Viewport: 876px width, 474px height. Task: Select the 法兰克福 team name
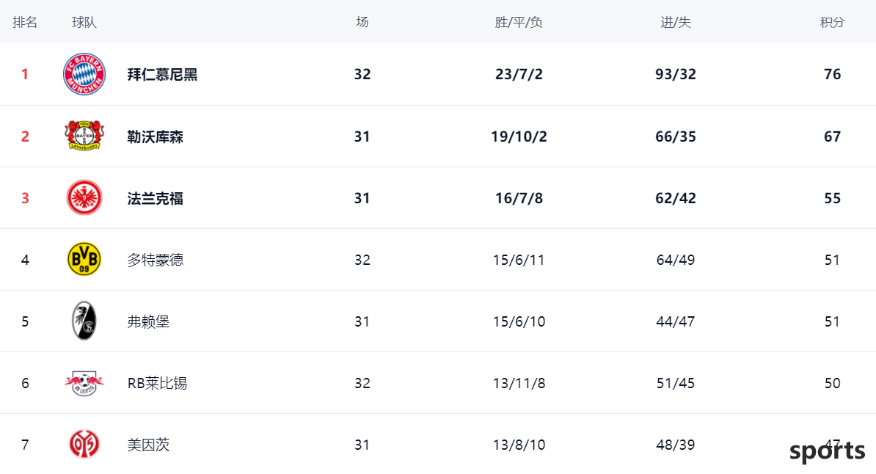click(x=156, y=198)
